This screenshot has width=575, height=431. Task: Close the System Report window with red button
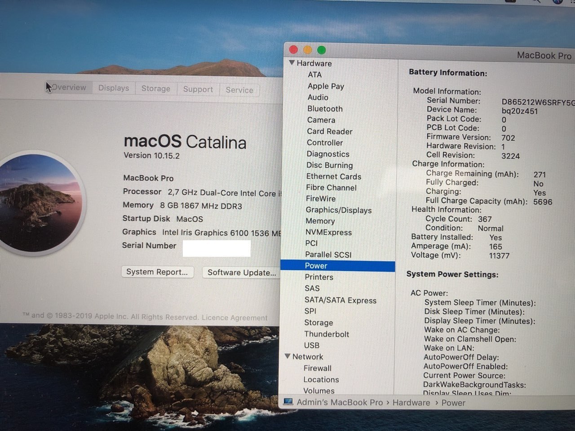pos(293,50)
